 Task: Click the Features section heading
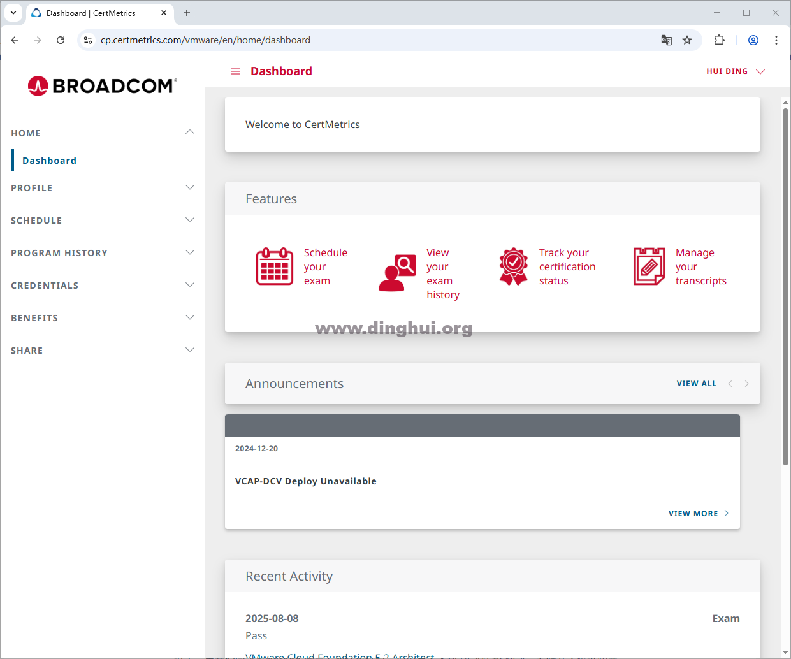pyautogui.click(x=272, y=199)
